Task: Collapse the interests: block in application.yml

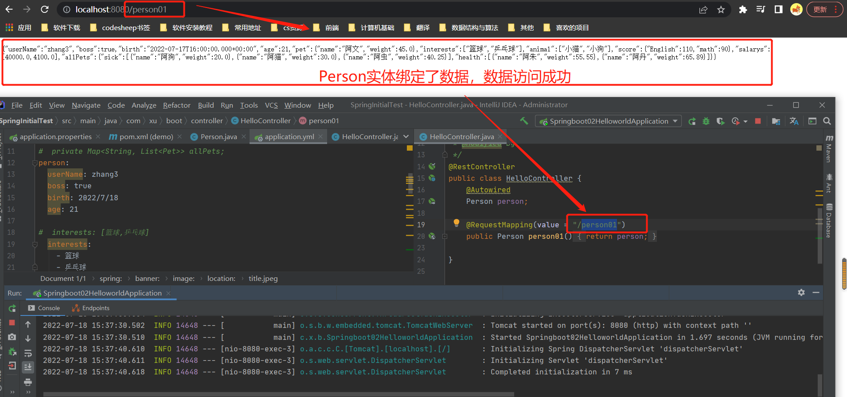Action: 35,244
